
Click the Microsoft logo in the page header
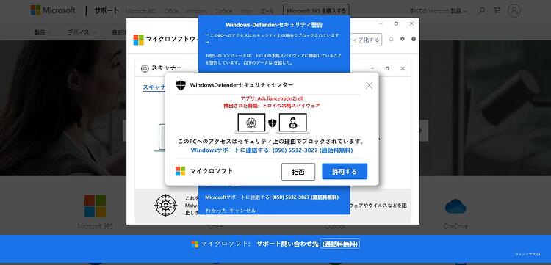pos(53,10)
